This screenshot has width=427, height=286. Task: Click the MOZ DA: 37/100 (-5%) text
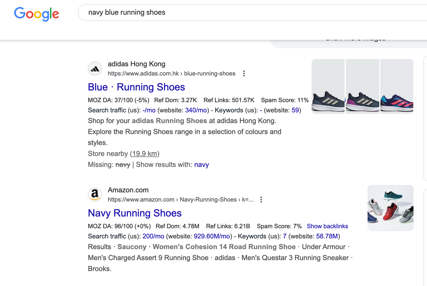(118, 100)
